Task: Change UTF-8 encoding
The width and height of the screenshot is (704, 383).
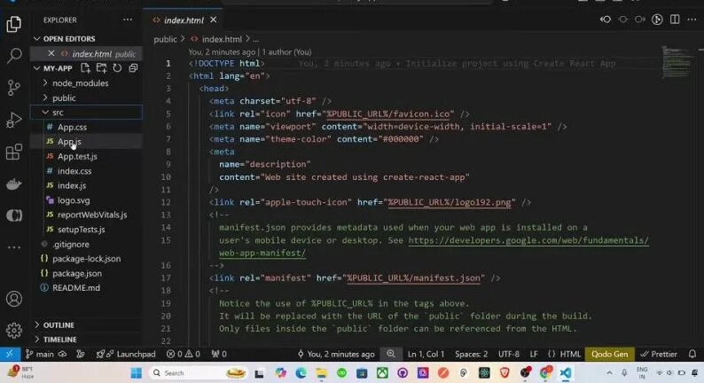Action: [x=509, y=354]
